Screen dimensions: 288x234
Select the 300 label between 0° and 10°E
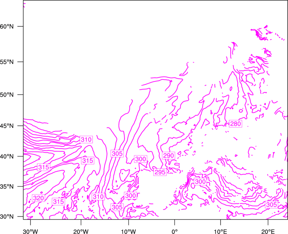[x=200, y=182]
